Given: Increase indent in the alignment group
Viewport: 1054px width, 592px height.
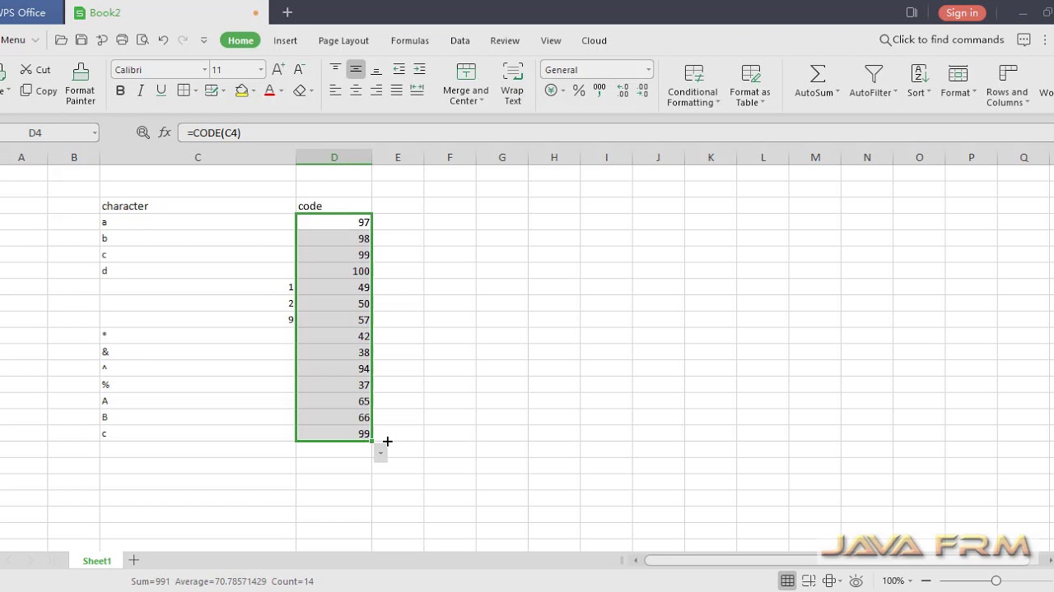Looking at the screenshot, I should click(x=419, y=69).
